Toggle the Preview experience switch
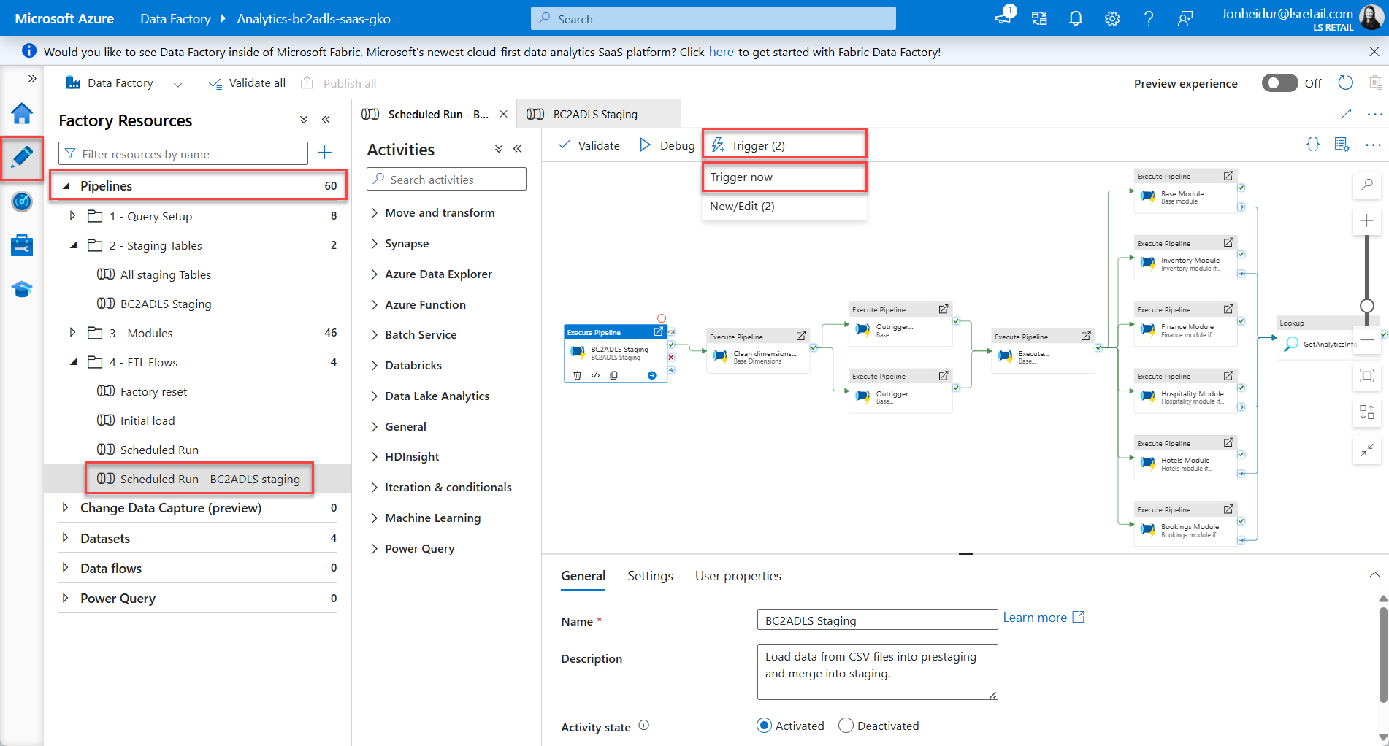 pyautogui.click(x=1279, y=83)
